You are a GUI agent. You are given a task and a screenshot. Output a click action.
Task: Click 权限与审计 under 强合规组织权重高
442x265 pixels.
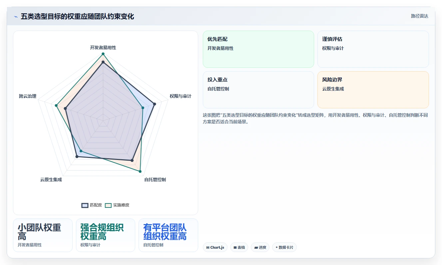(90, 245)
